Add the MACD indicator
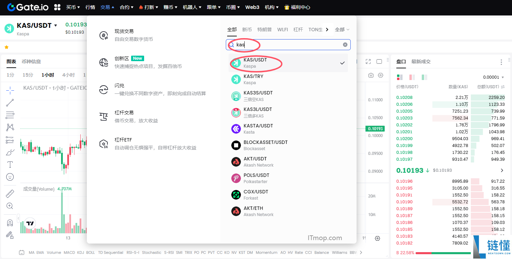Image resolution: width=512 pixels, height=259 pixels. pyautogui.click(x=69, y=252)
